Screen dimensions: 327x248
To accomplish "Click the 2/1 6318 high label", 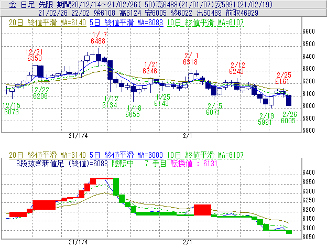I will point(190,59).
